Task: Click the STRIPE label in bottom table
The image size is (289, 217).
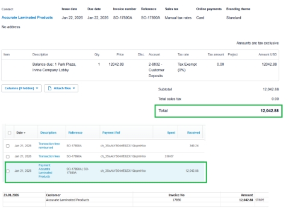Action: pos(259,200)
